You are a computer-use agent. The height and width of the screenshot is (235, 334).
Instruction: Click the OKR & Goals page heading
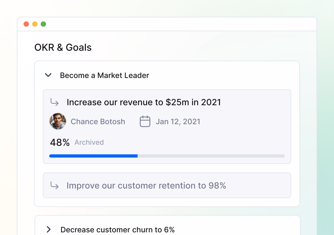63,48
